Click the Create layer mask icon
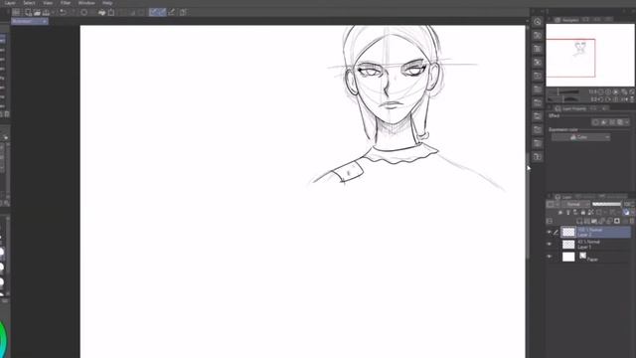This screenshot has height=358, width=636. pyautogui.click(x=617, y=221)
